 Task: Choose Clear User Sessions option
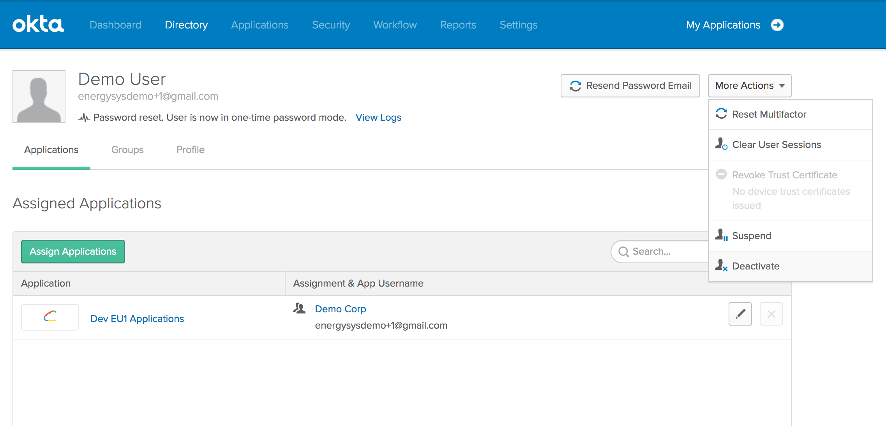776,145
